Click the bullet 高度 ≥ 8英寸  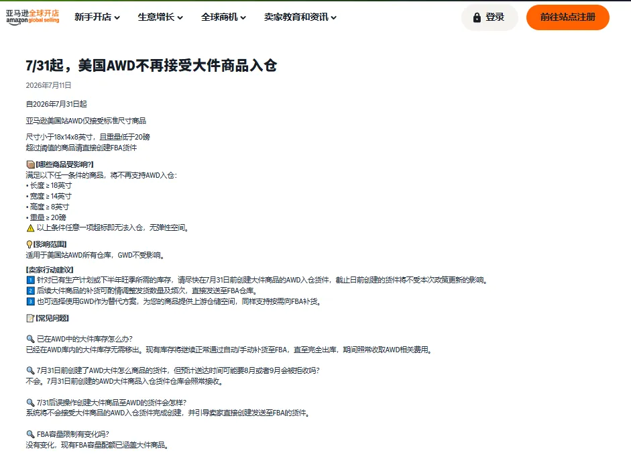point(48,207)
